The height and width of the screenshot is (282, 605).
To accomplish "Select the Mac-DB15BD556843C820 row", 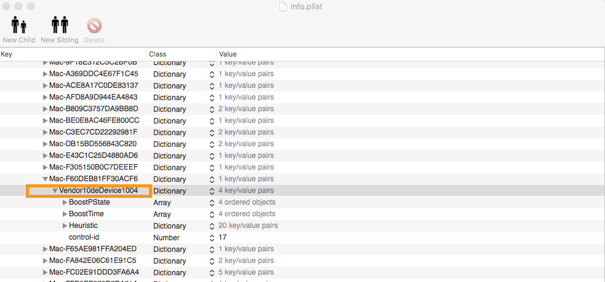I will [93, 144].
